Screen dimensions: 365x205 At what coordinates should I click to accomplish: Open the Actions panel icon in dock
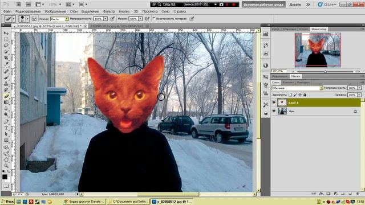(x=266, y=54)
